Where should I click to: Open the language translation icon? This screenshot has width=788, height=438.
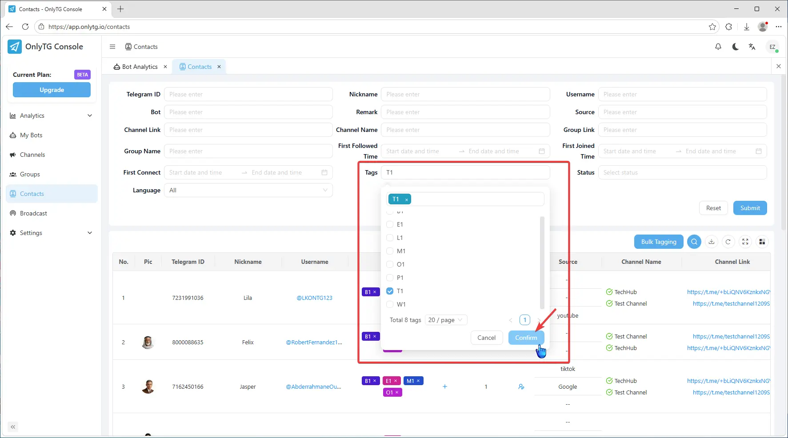pos(752,47)
